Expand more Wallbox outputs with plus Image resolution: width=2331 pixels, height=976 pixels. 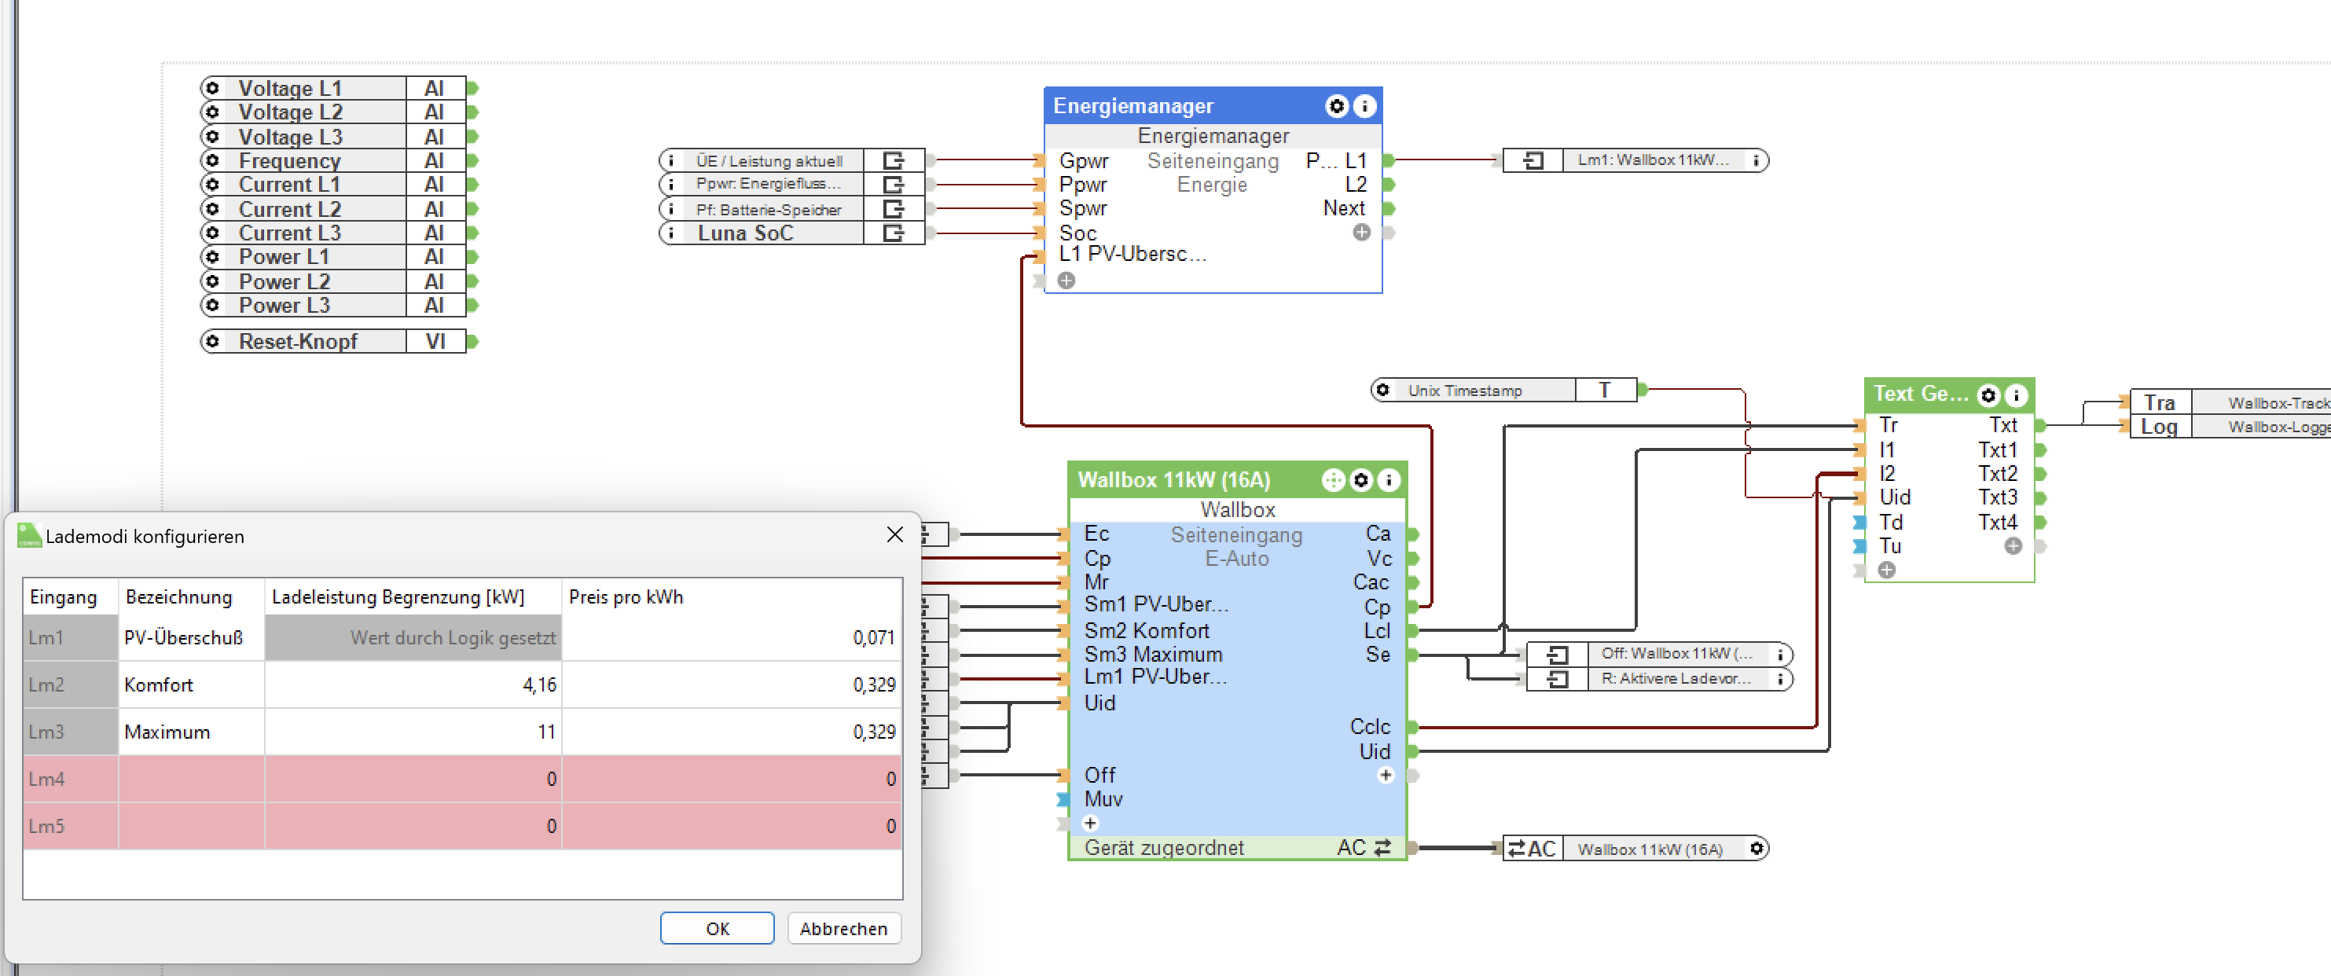1386,775
